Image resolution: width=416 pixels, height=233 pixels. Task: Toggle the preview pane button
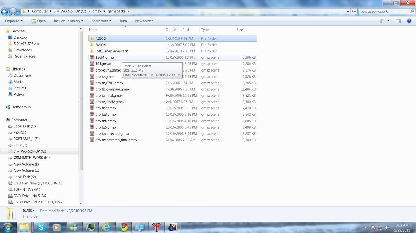tap(398, 21)
